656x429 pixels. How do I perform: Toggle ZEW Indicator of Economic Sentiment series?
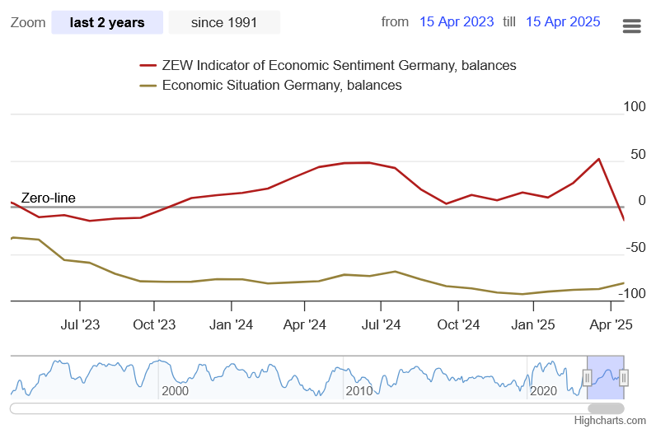point(340,65)
